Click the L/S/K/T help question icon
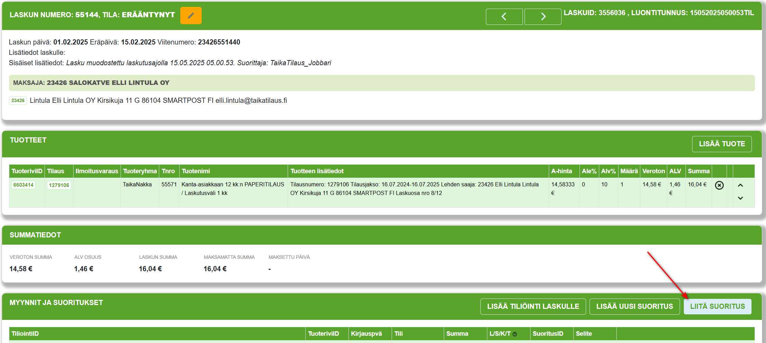The width and height of the screenshot is (766, 343). [515, 334]
